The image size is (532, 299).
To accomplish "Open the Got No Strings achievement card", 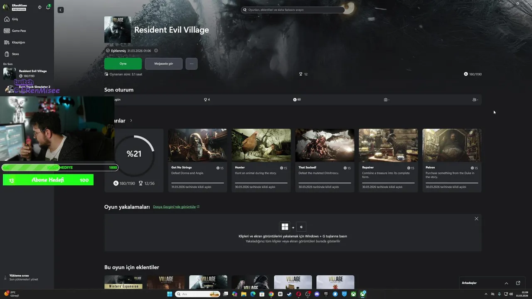I will (x=197, y=160).
